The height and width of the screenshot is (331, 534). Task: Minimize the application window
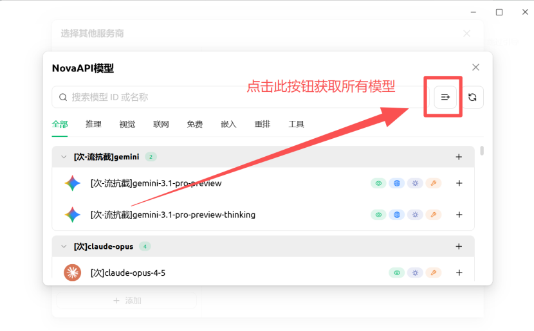[x=474, y=12]
